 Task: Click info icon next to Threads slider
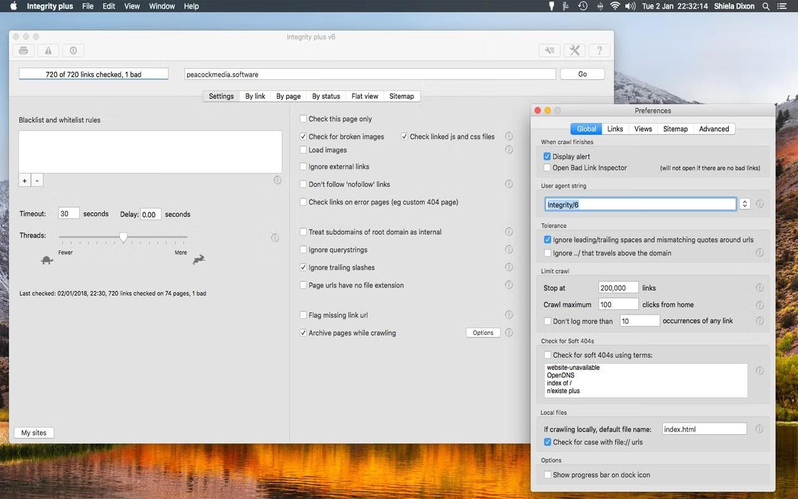275,238
